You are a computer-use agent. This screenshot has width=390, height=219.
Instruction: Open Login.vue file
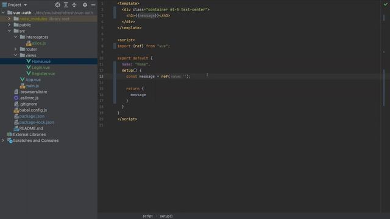pyautogui.click(x=41, y=68)
